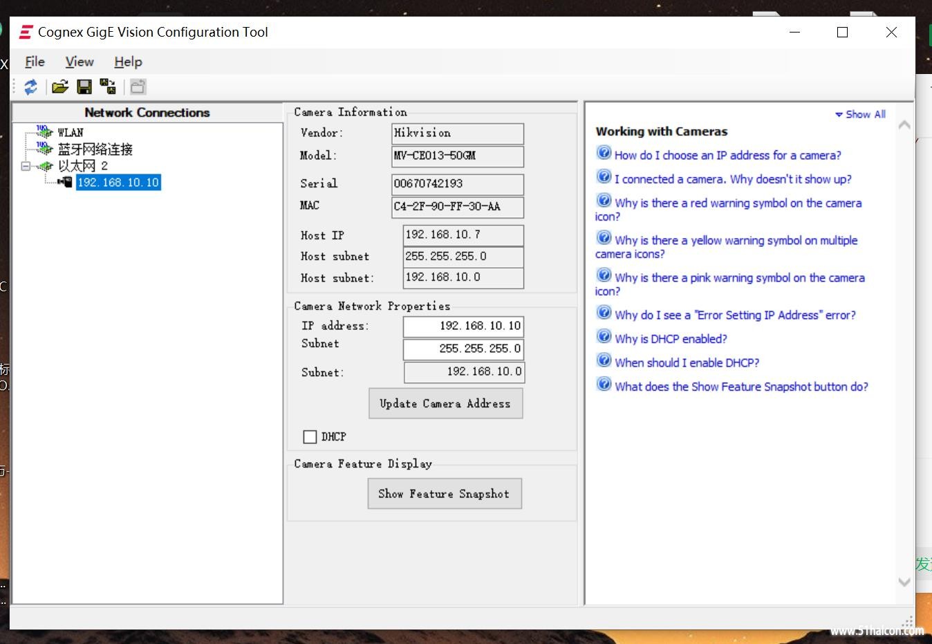Click the Host IP field 192.168.10.7

click(x=463, y=235)
